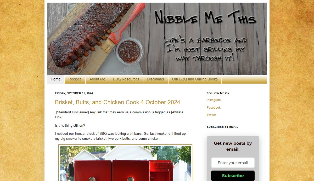Viewport: 314px width, 181px height.
Task: Follow the Instagram link
Action: click(214, 100)
